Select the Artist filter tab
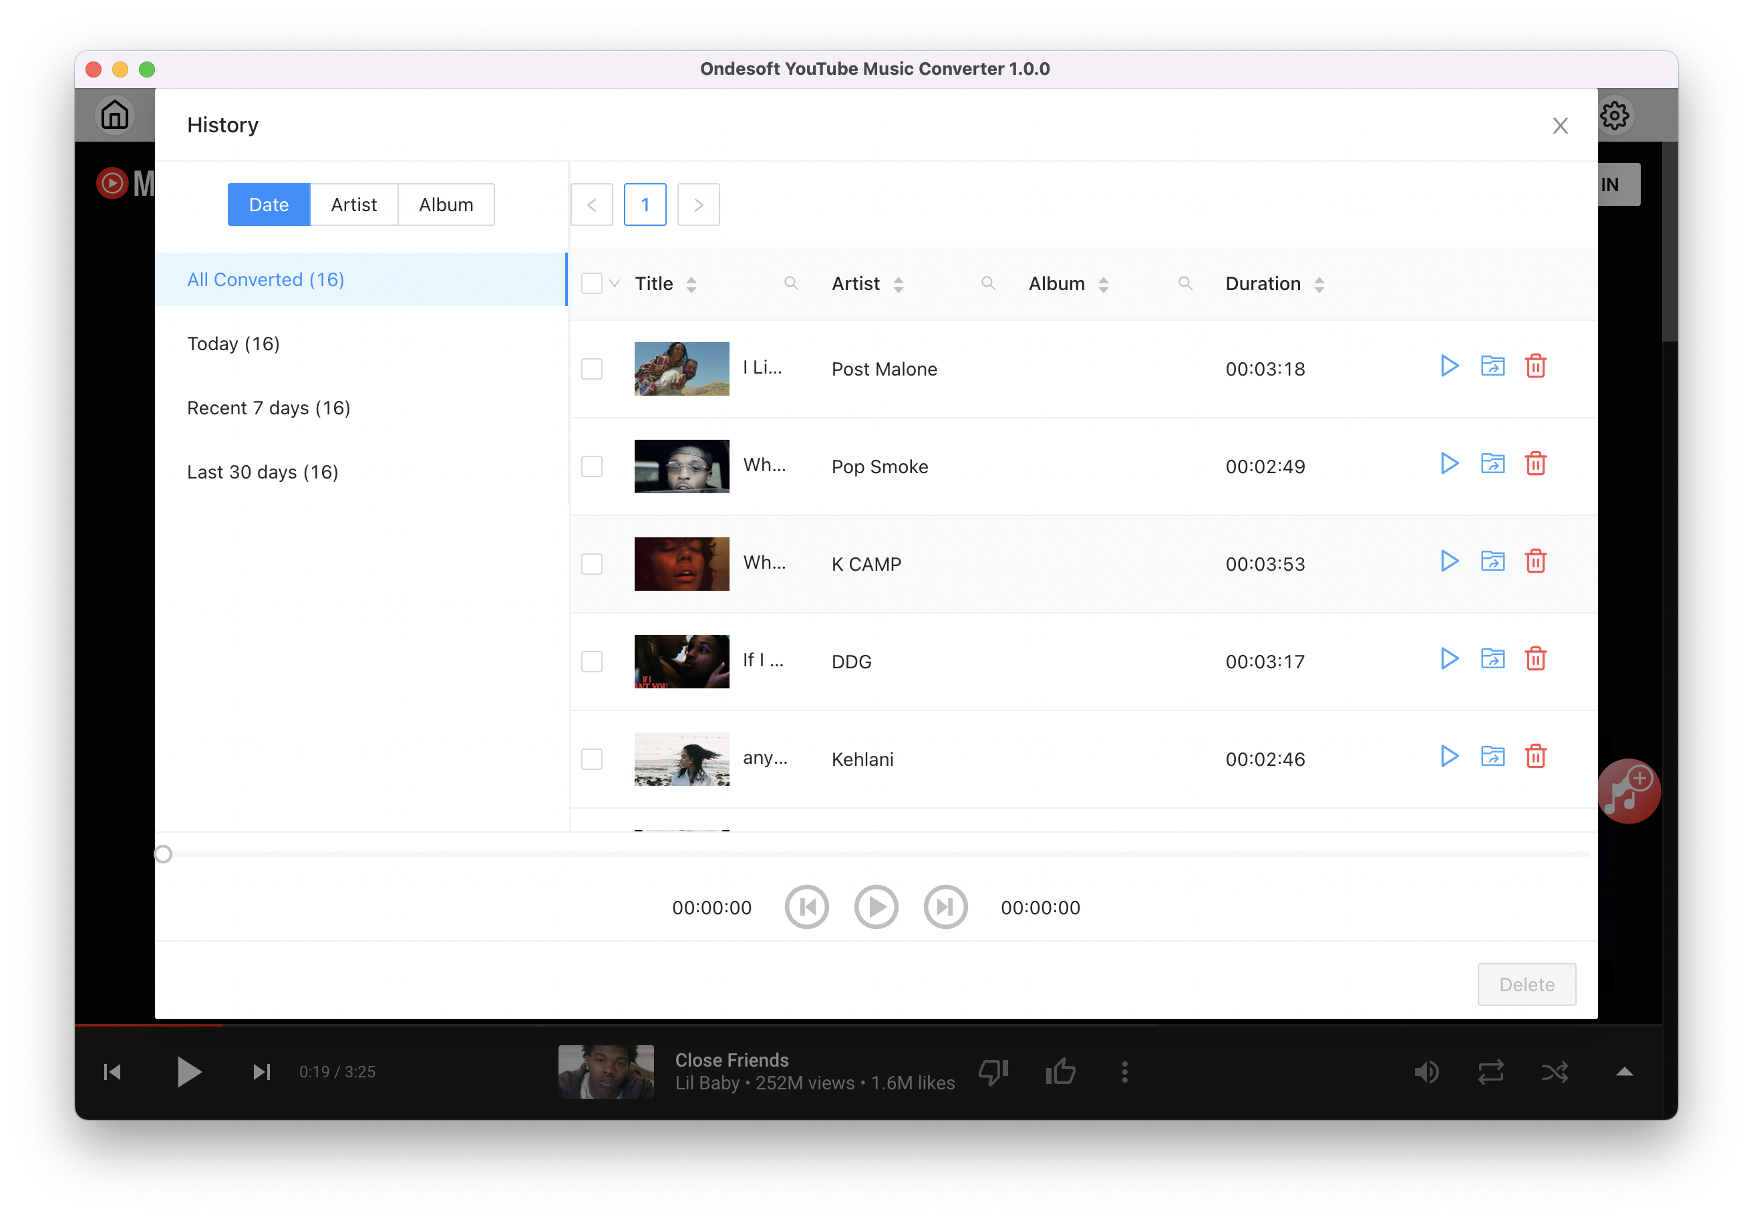This screenshot has width=1753, height=1219. tap(351, 202)
